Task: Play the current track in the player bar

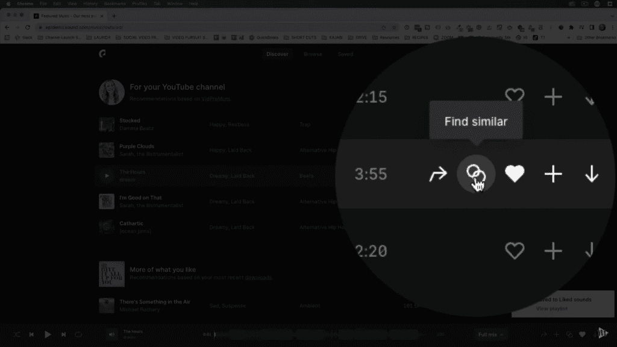Action: point(48,334)
